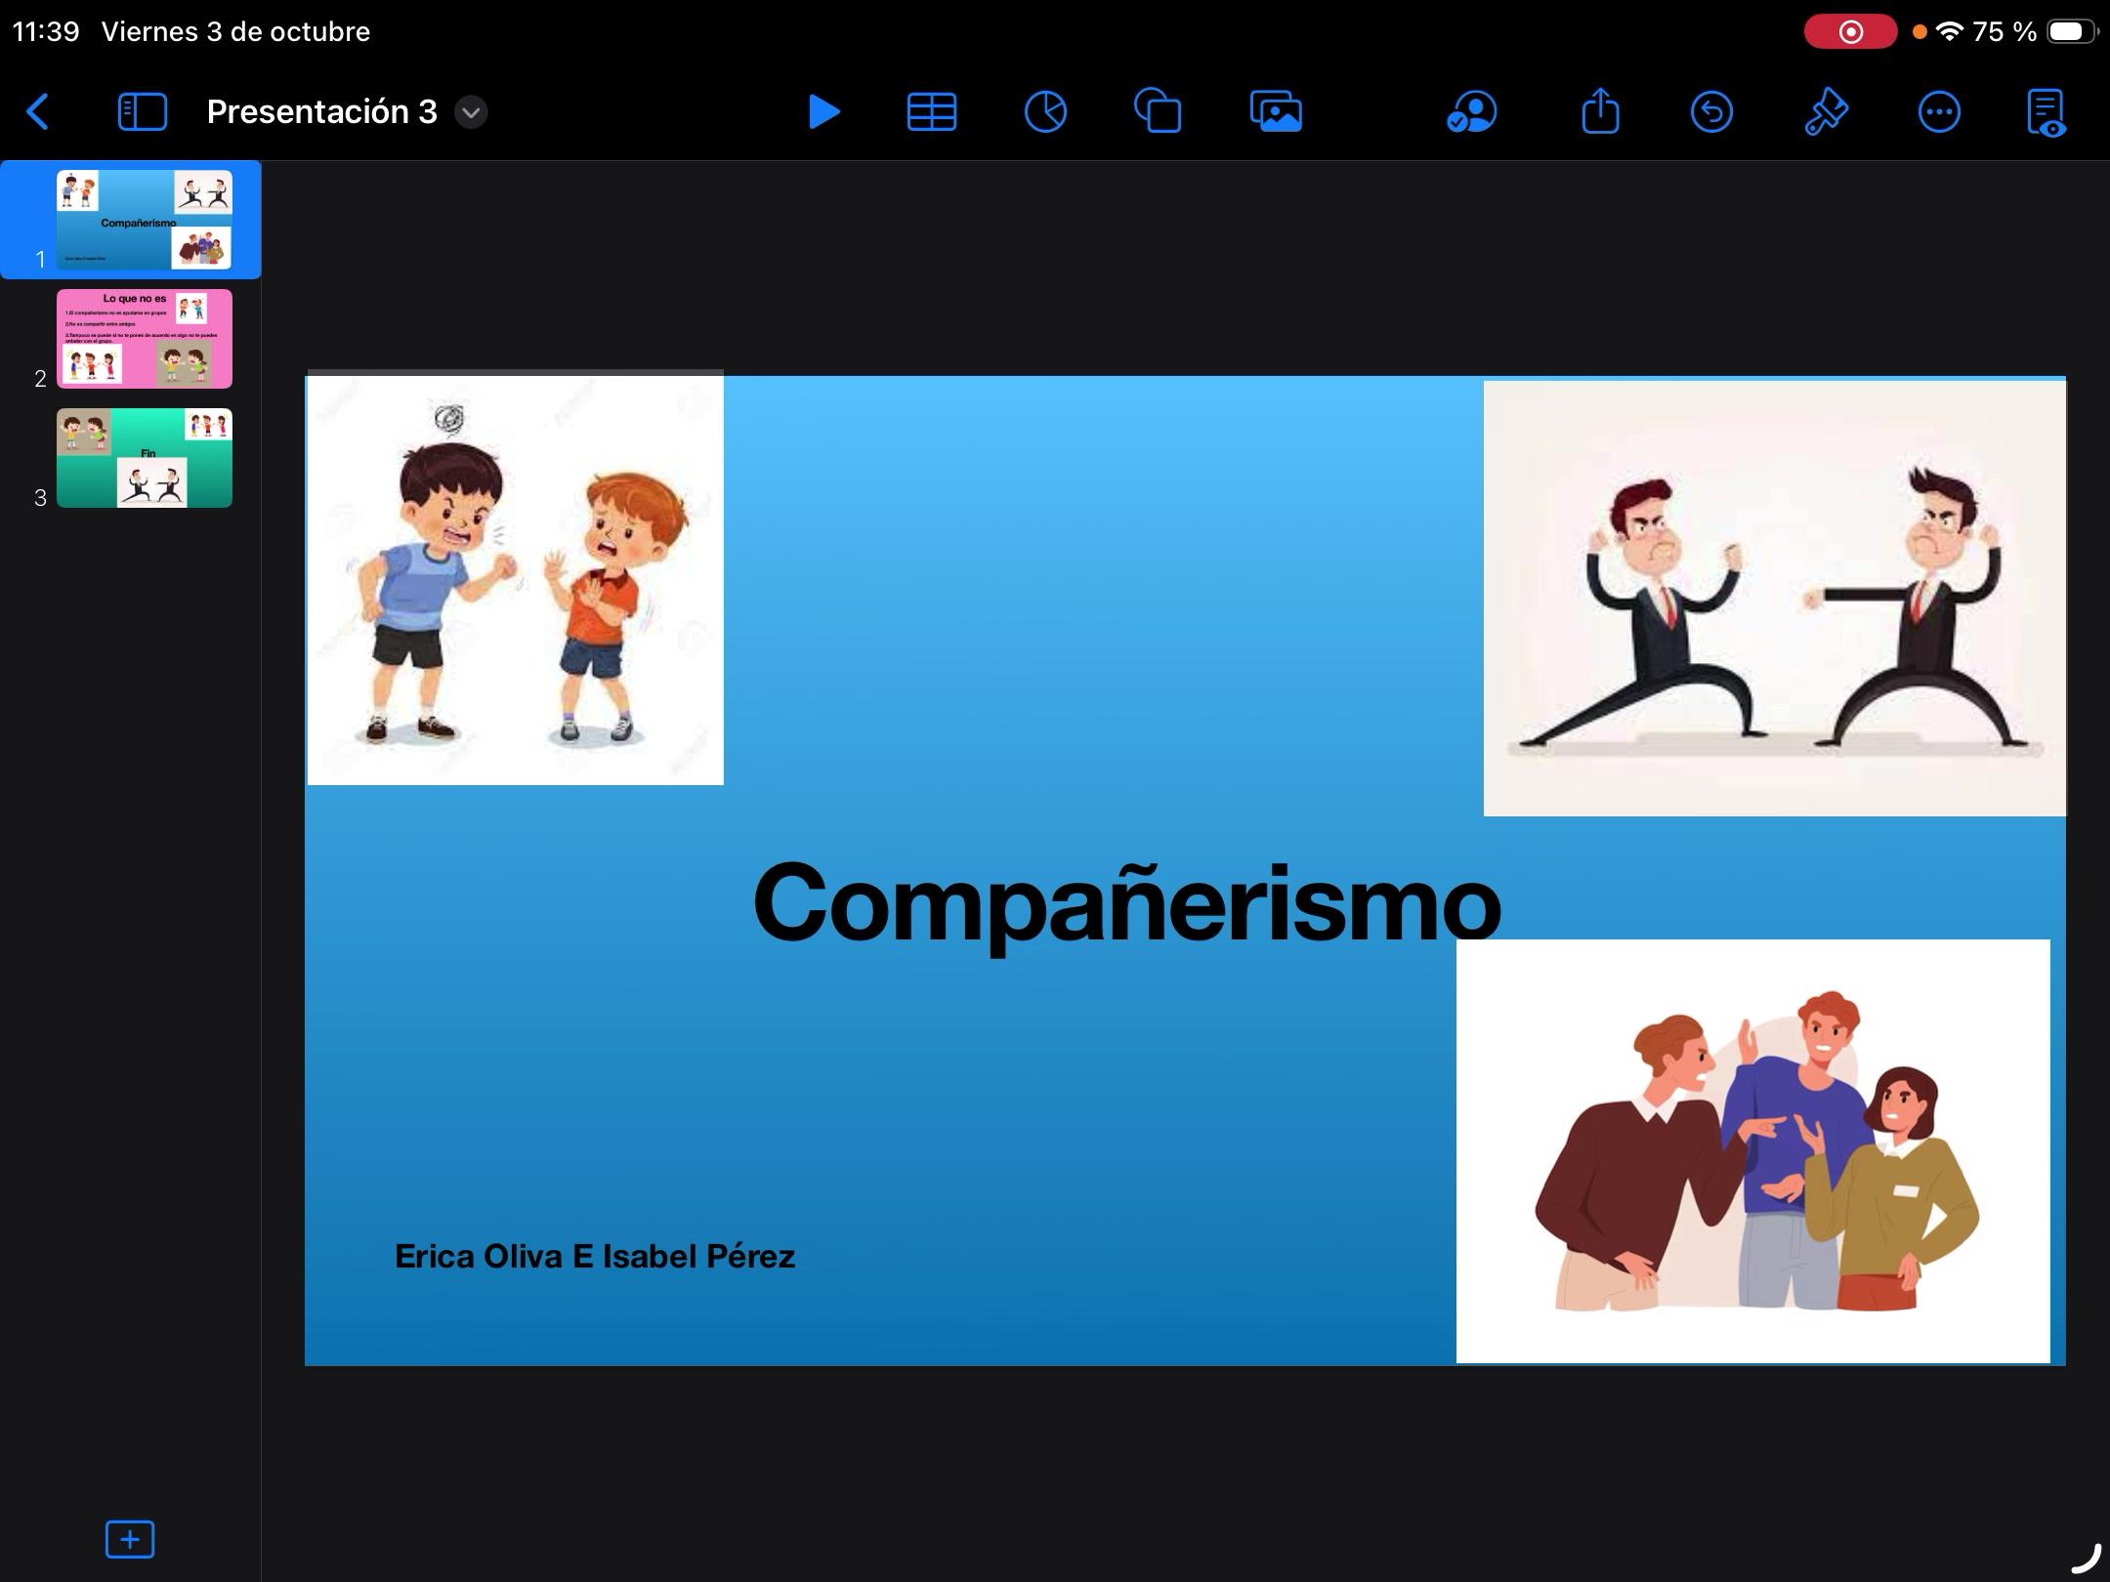Tap the share export icon

pyautogui.click(x=1599, y=112)
